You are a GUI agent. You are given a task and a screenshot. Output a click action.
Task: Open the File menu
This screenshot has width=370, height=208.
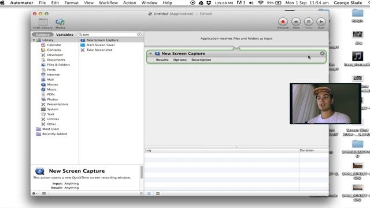point(42,3)
